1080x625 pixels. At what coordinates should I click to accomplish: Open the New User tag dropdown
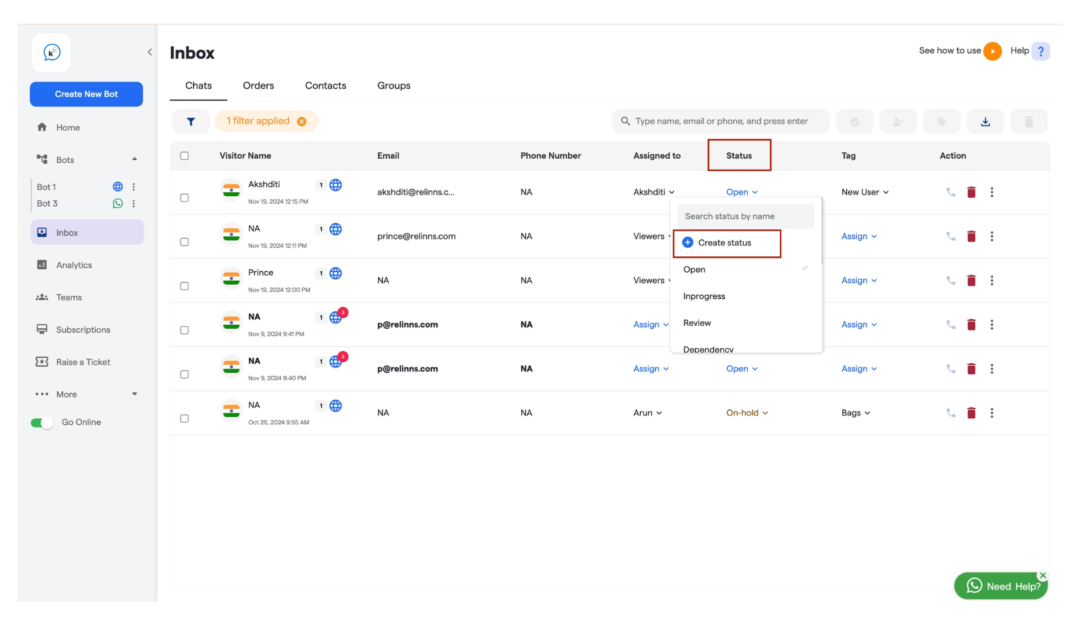[x=865, y=192]
